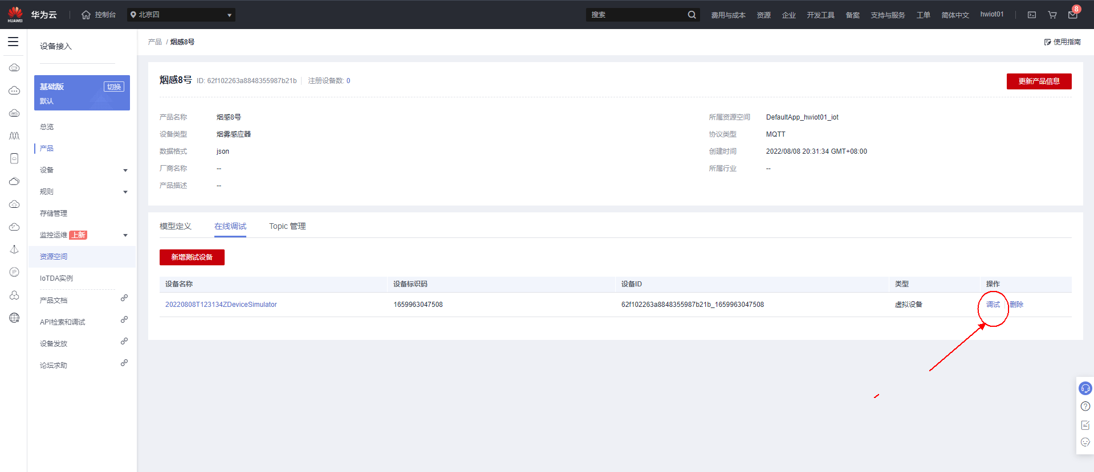Image resolution: width=1094 pixels, height=472 pixels.
Task: Open the 开发工具 top menu
Action: [820, 15]
